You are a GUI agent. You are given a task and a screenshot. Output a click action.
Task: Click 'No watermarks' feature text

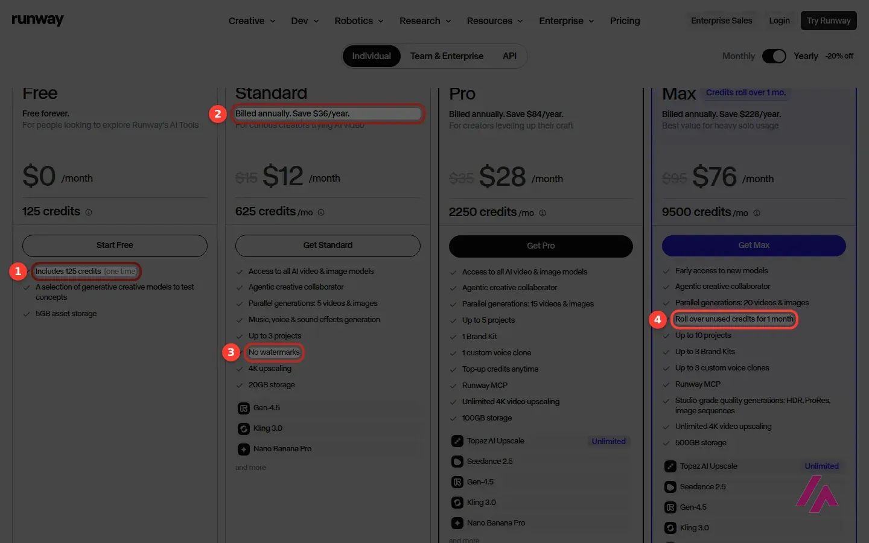[x=274, y=352]
